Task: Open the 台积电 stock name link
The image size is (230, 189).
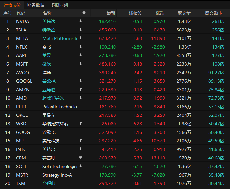Action: [49, 183]
